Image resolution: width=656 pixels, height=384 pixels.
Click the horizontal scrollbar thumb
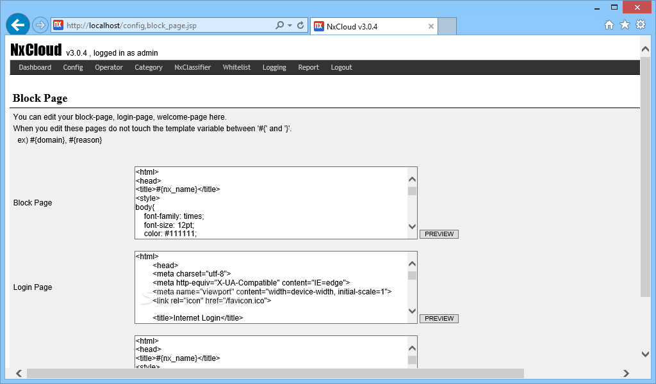point(275,373)
